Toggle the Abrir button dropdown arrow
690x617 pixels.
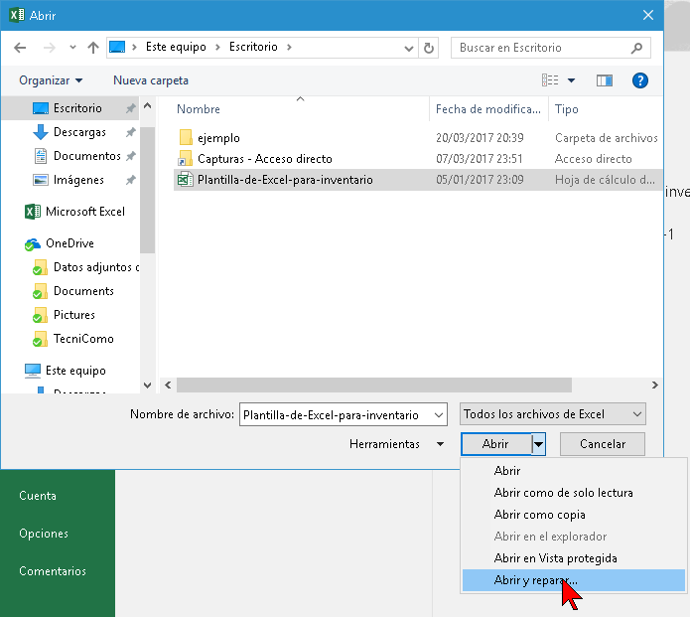point(538,444)
